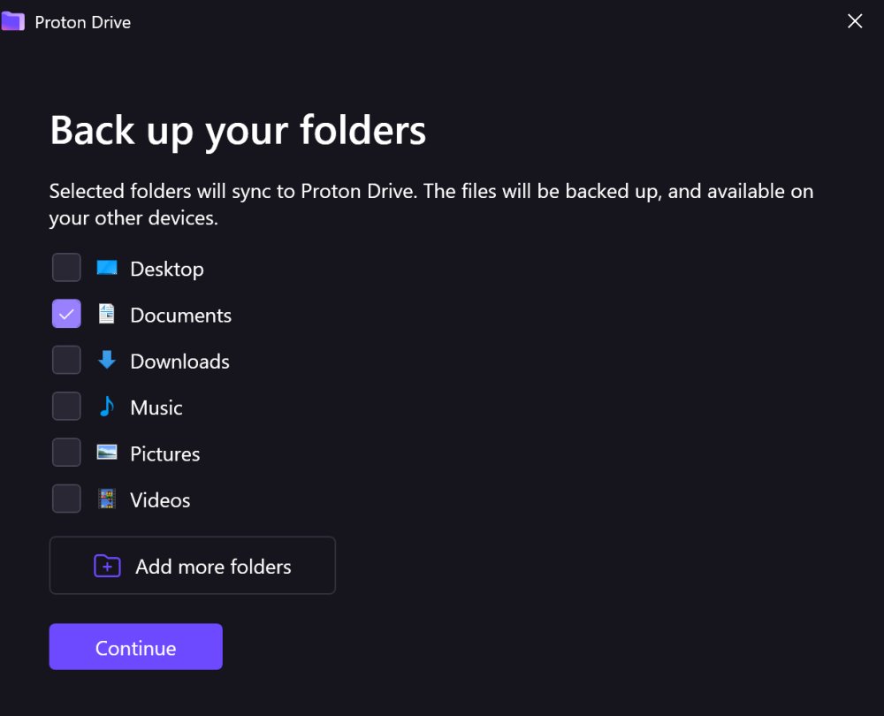The width and height of the screenshot is (884, 716).
Task: Click the Music note icon
Action: (x=107, y=407)
